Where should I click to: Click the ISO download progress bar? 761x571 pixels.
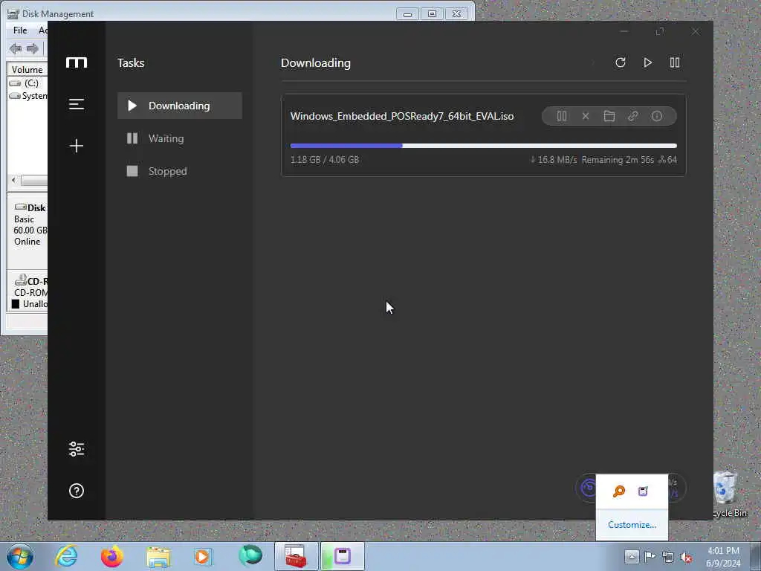pos(483,146)
